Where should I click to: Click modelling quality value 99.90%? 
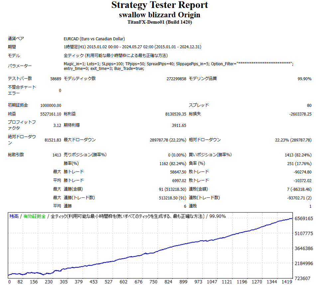pos(304,79)
